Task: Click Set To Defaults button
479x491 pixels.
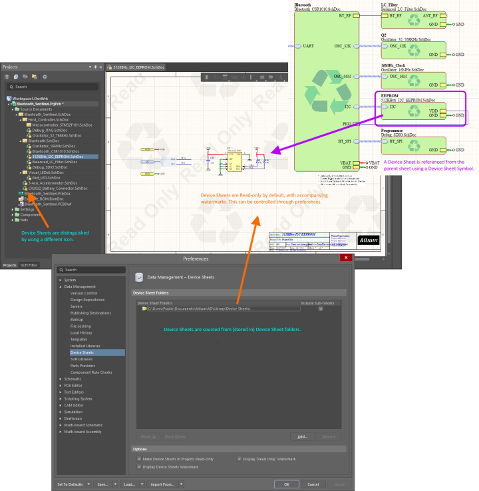Action: tap(70, 484)
